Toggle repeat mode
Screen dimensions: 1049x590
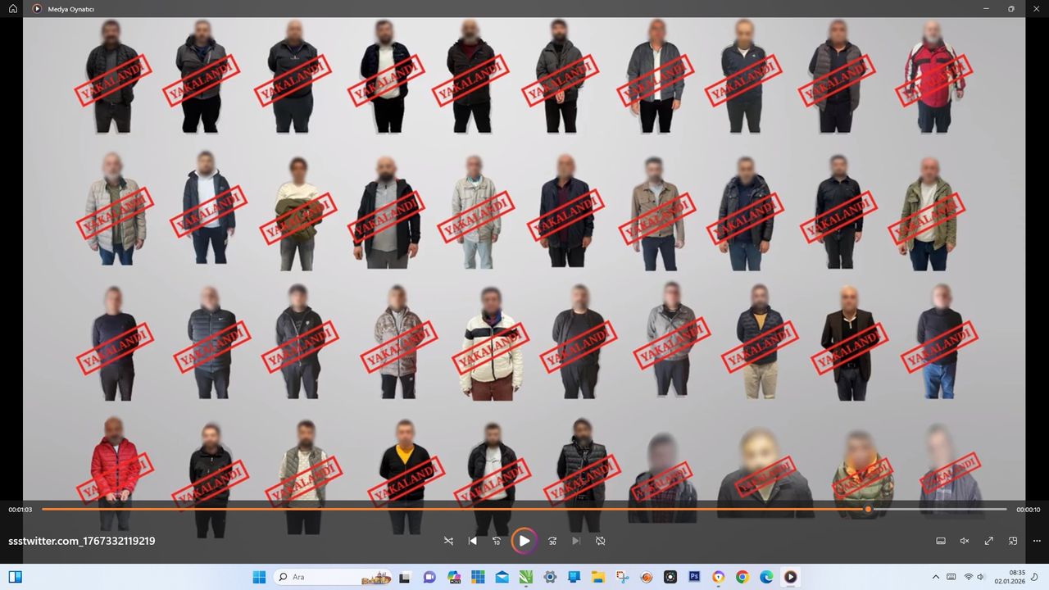(x=600, y=541)
